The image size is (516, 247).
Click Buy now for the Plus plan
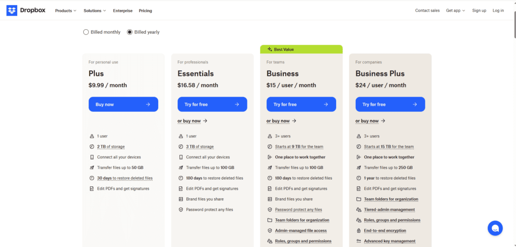[x=123, y=104]
